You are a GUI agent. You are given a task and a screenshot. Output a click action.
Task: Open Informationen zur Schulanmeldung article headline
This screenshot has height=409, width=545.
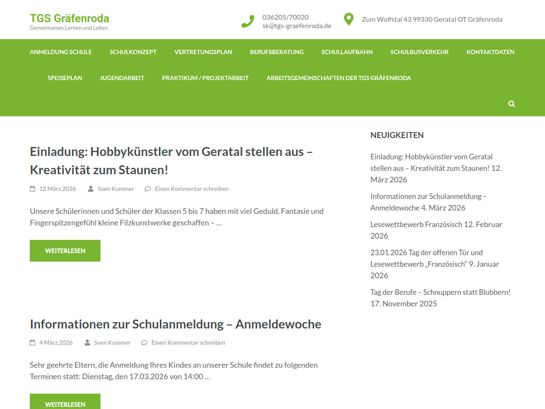tap(175, 324)
